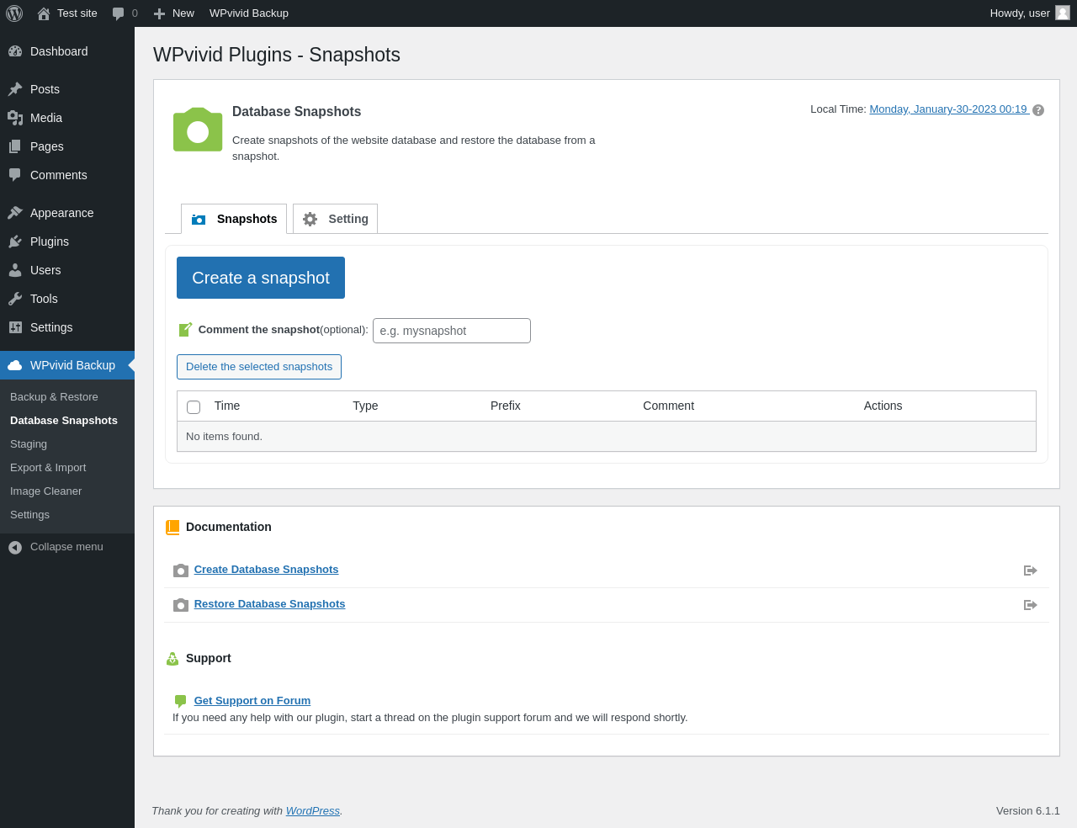Click the green chat icon beside Get Support on Forum
The image size is (1077, 828).
(x=180, y=701)
